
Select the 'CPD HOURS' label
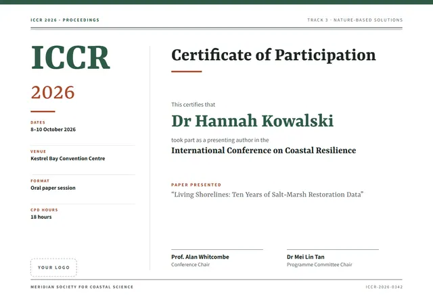coord(44,210)
